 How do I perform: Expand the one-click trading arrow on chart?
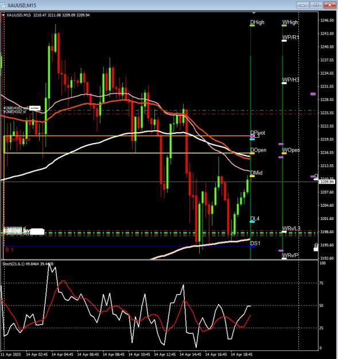pos(3,15)
